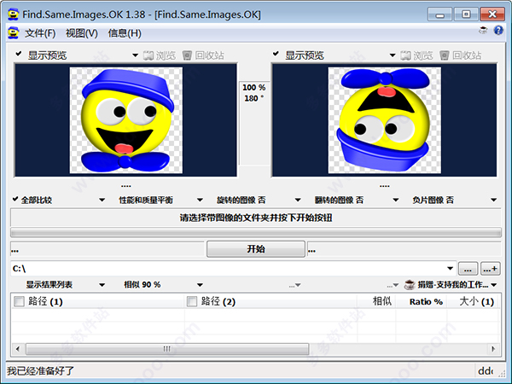Toggle the right 显示预览 checkmark

276,54
